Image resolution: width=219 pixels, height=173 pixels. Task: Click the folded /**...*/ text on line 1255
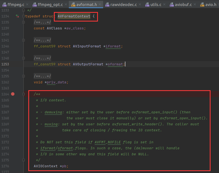42,76
